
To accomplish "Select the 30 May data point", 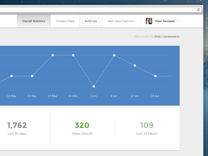I will point(73,55).
